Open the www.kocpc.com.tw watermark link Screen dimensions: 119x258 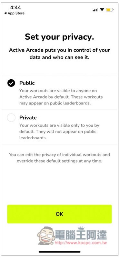click(x=81, y=243)
